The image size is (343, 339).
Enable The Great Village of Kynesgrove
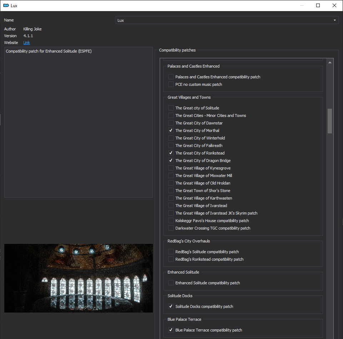tap(171, 168)
